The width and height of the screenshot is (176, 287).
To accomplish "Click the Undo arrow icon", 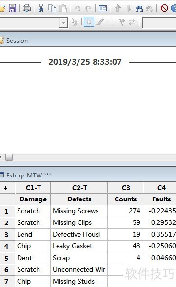I will tap(77, 8).
